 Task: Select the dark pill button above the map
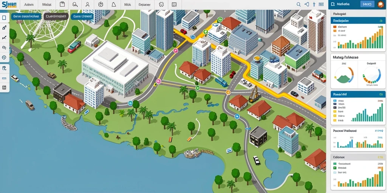tap(56, 16)
